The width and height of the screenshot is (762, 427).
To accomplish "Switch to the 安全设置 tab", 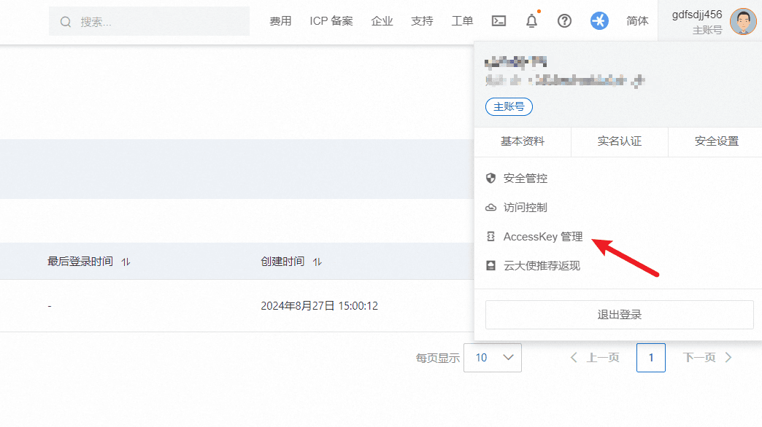I will pos(716,141).
